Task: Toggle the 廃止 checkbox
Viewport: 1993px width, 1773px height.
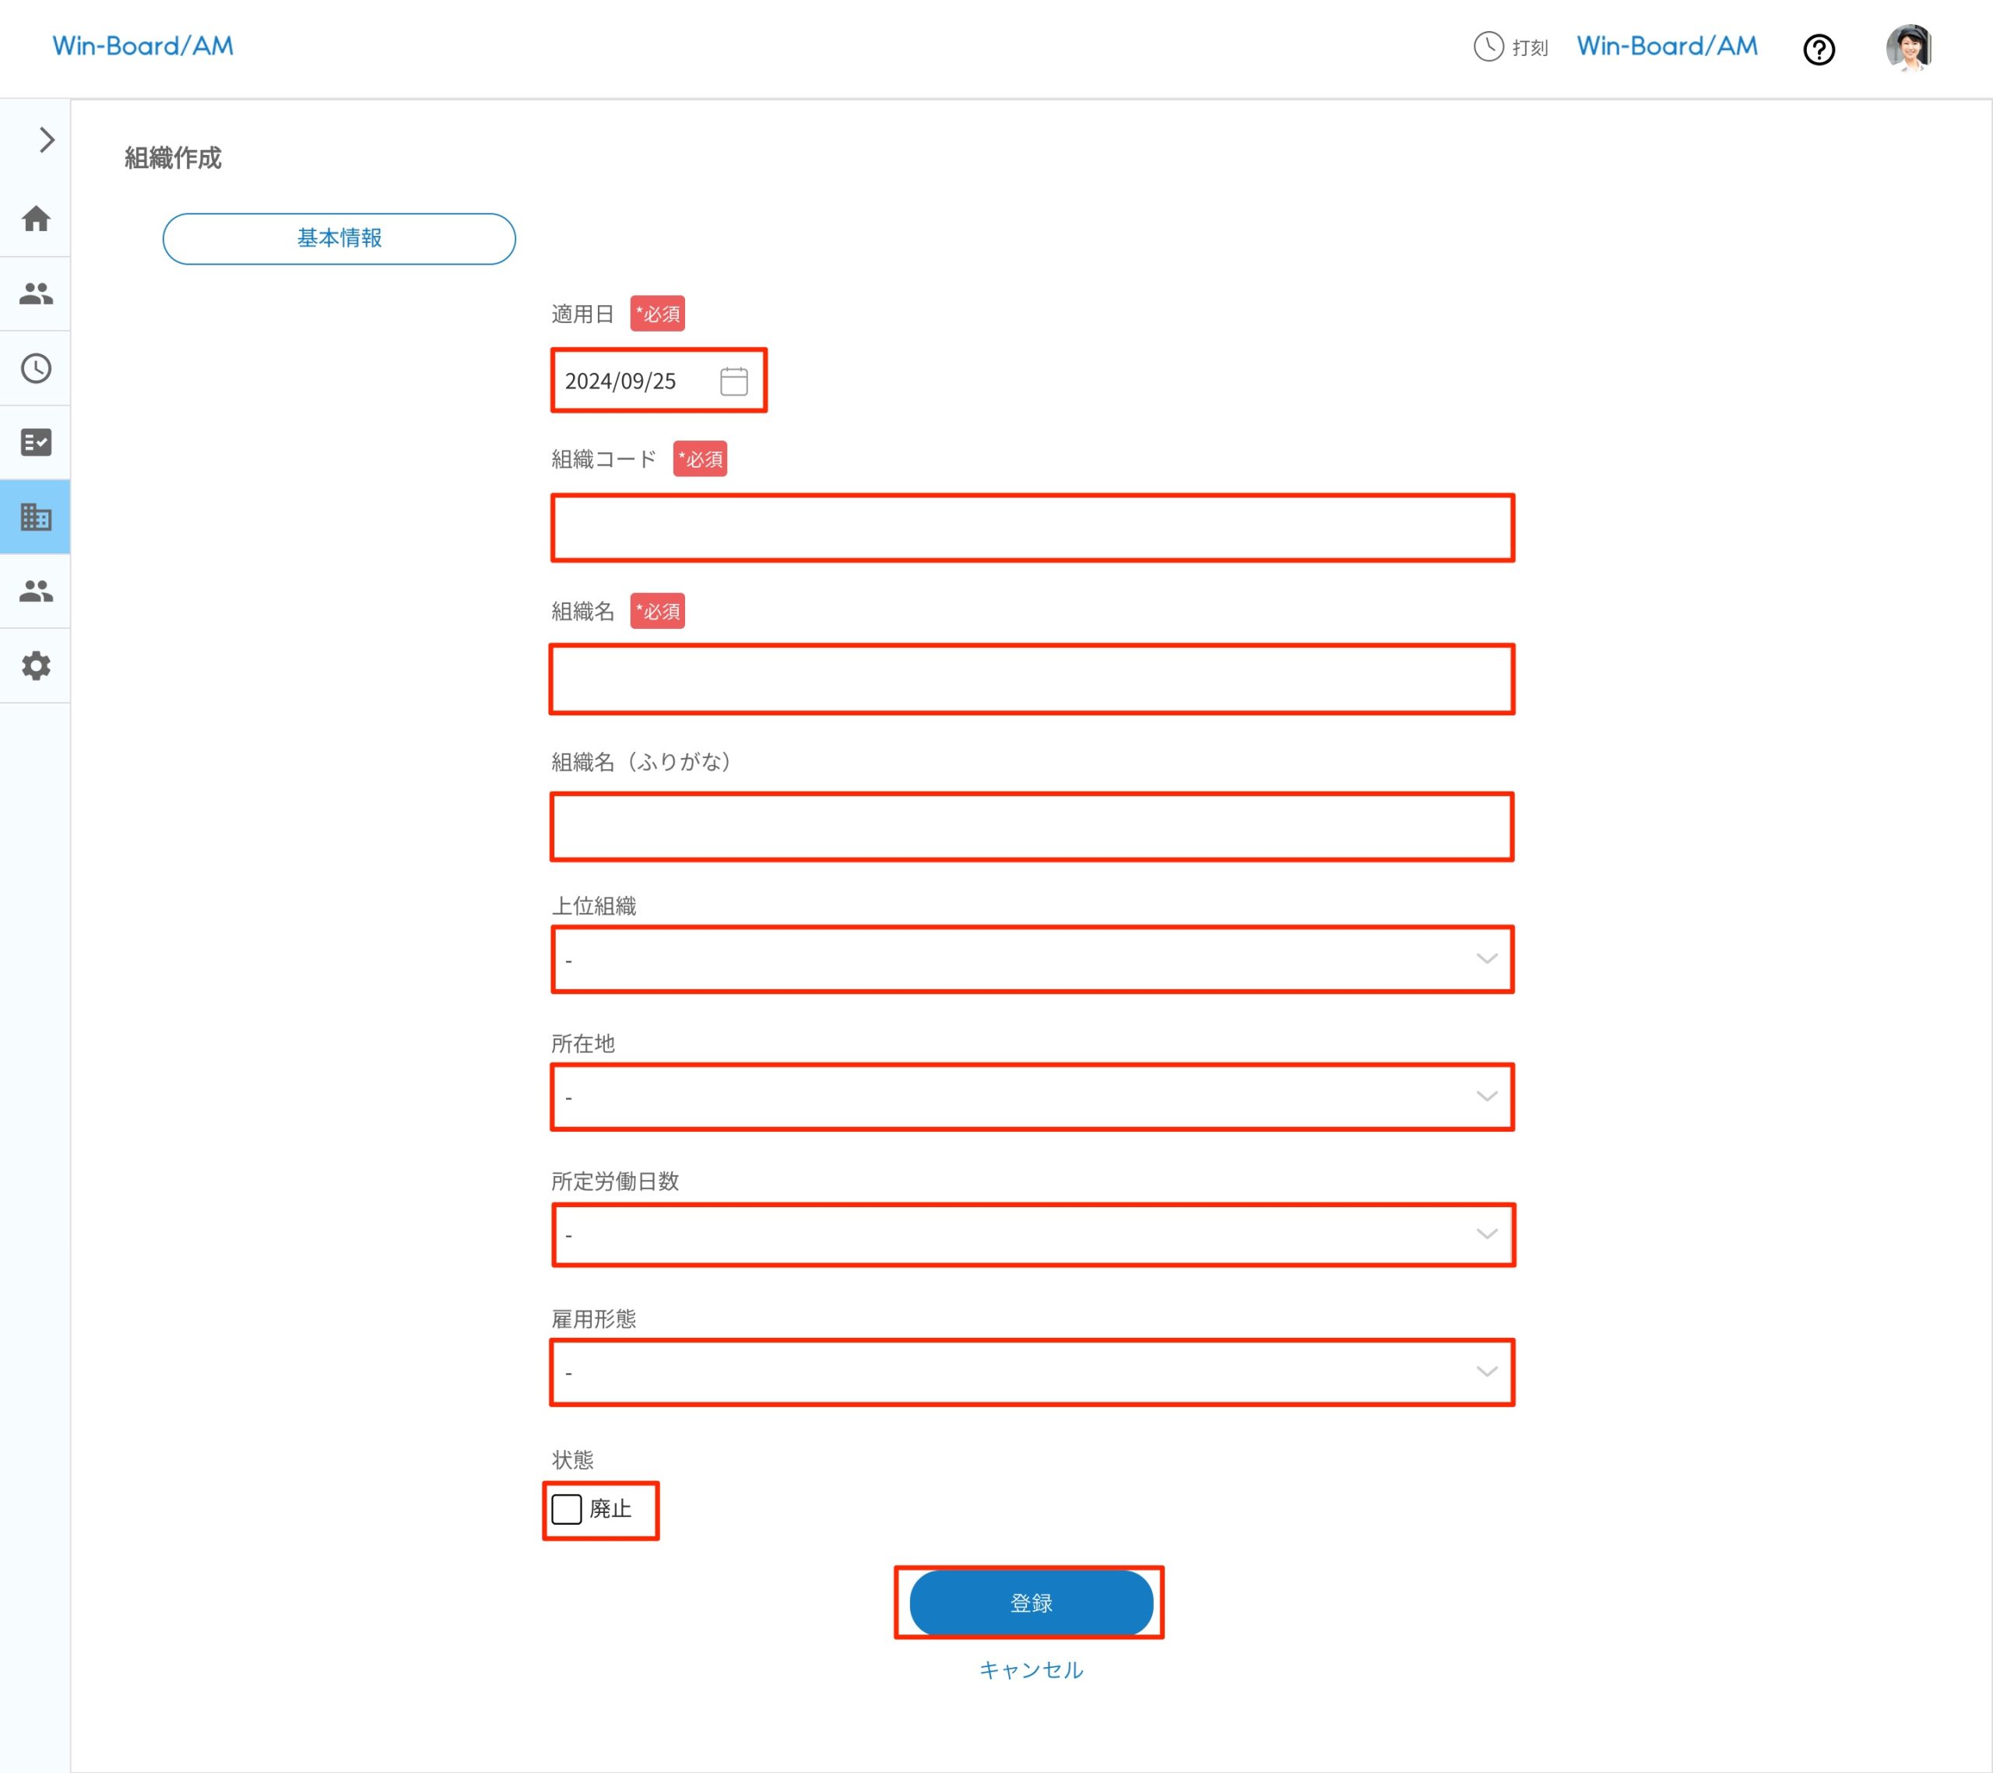Action: coord(567,1509)
